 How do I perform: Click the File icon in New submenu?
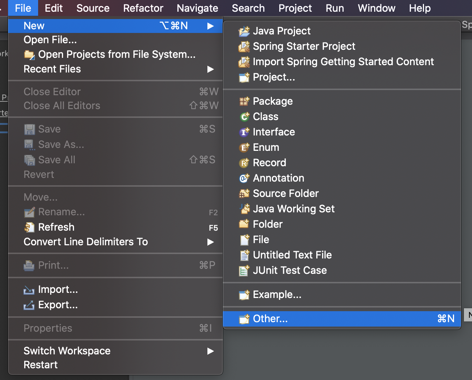point(244,240)
